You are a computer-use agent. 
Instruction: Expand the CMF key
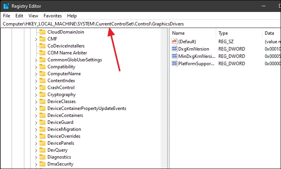click(x=36, y=39)
